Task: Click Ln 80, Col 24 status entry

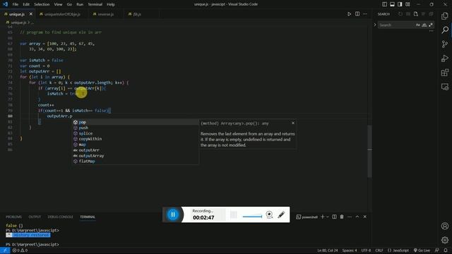Action: (x=328, y=250)
